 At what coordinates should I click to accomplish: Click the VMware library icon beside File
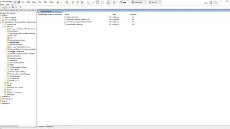pos(19,2)
